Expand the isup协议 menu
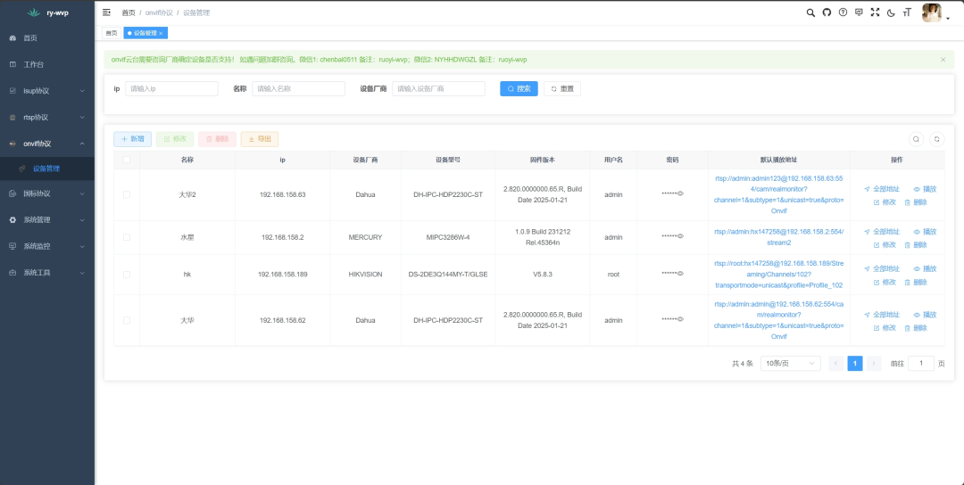This screenshot has height=485, width=964. click(47, 91)
